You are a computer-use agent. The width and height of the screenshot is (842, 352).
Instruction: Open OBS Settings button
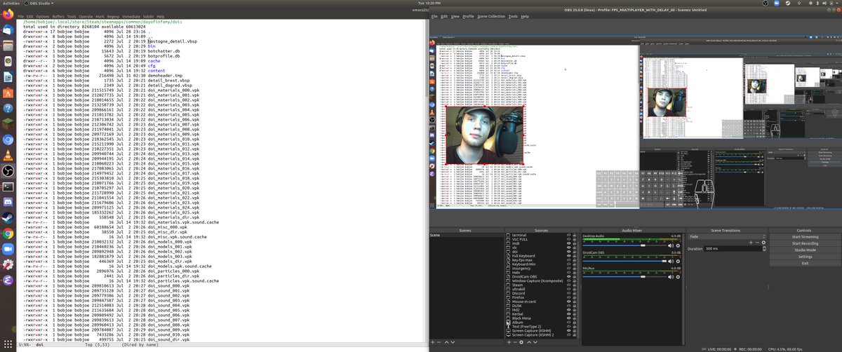(x=806, y=257)
